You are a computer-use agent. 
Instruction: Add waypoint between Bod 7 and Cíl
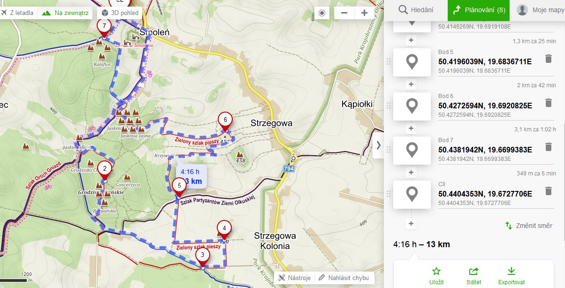point(412,173)
